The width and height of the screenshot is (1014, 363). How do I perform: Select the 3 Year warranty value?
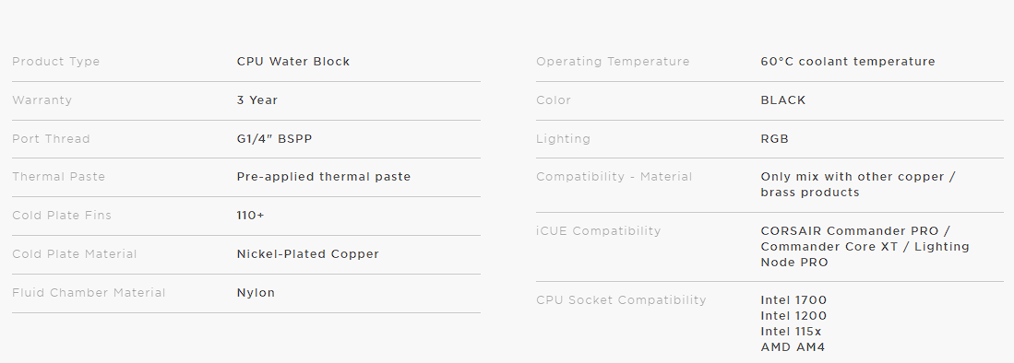tap(257, 100)
